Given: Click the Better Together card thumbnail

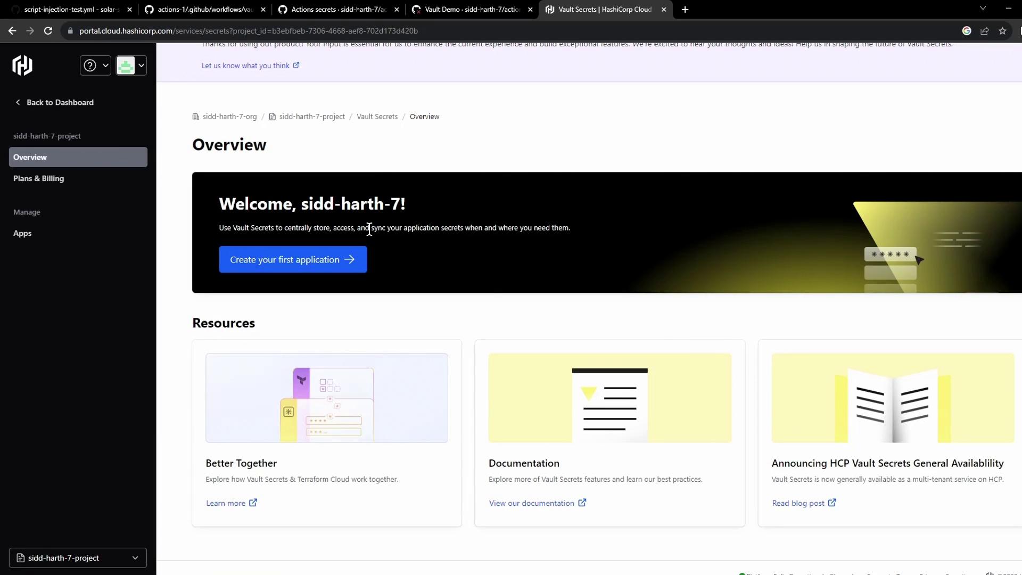Looking at the screenshot, I should tap(327, 398).
